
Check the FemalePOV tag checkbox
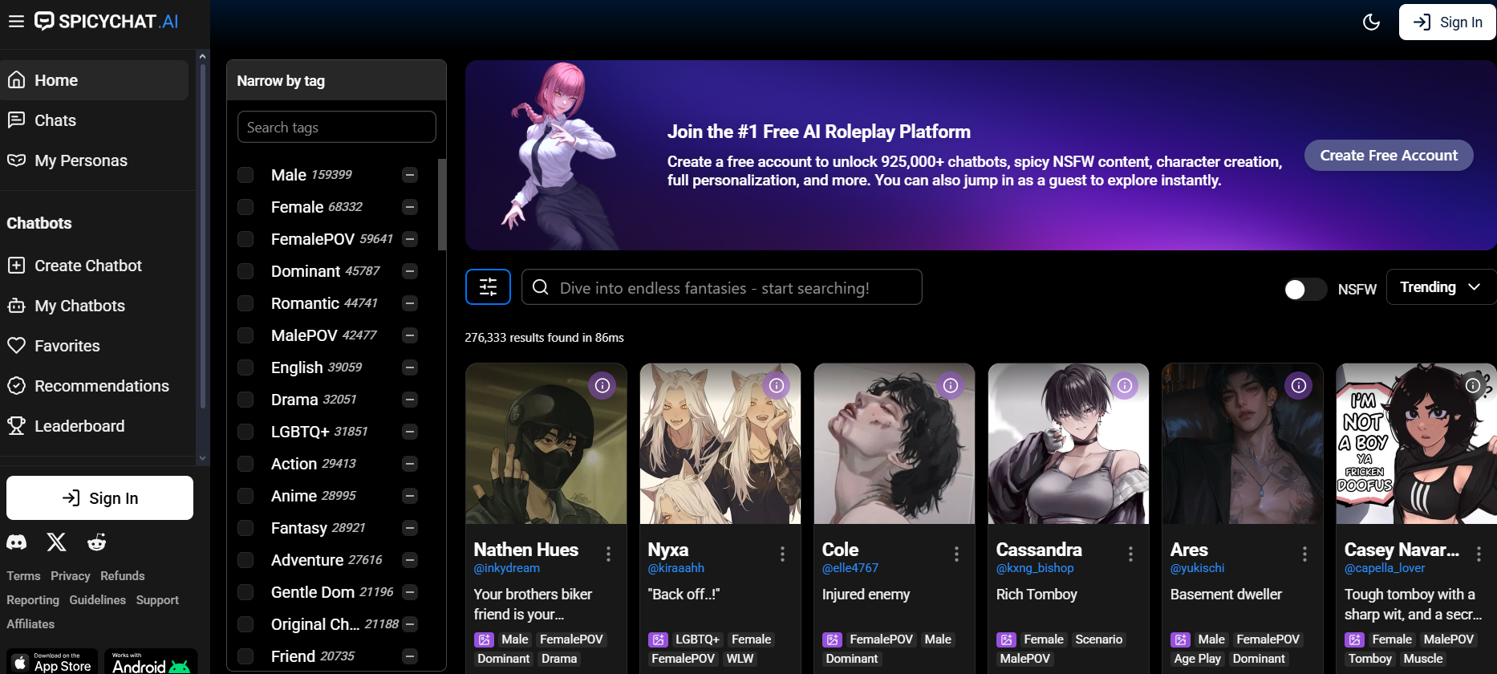pos(245,239)
